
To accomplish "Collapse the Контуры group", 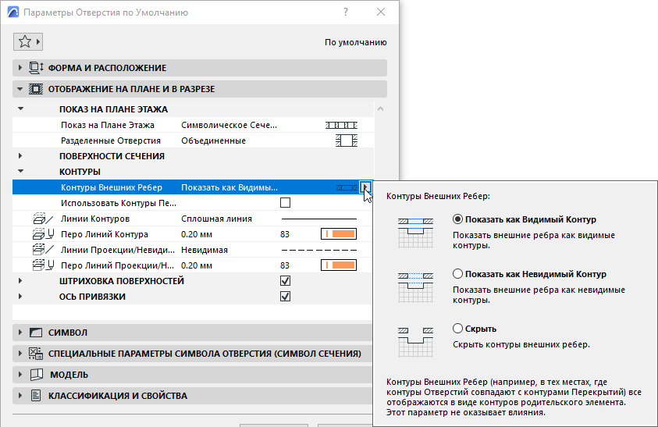I will [x=20, y=171].
